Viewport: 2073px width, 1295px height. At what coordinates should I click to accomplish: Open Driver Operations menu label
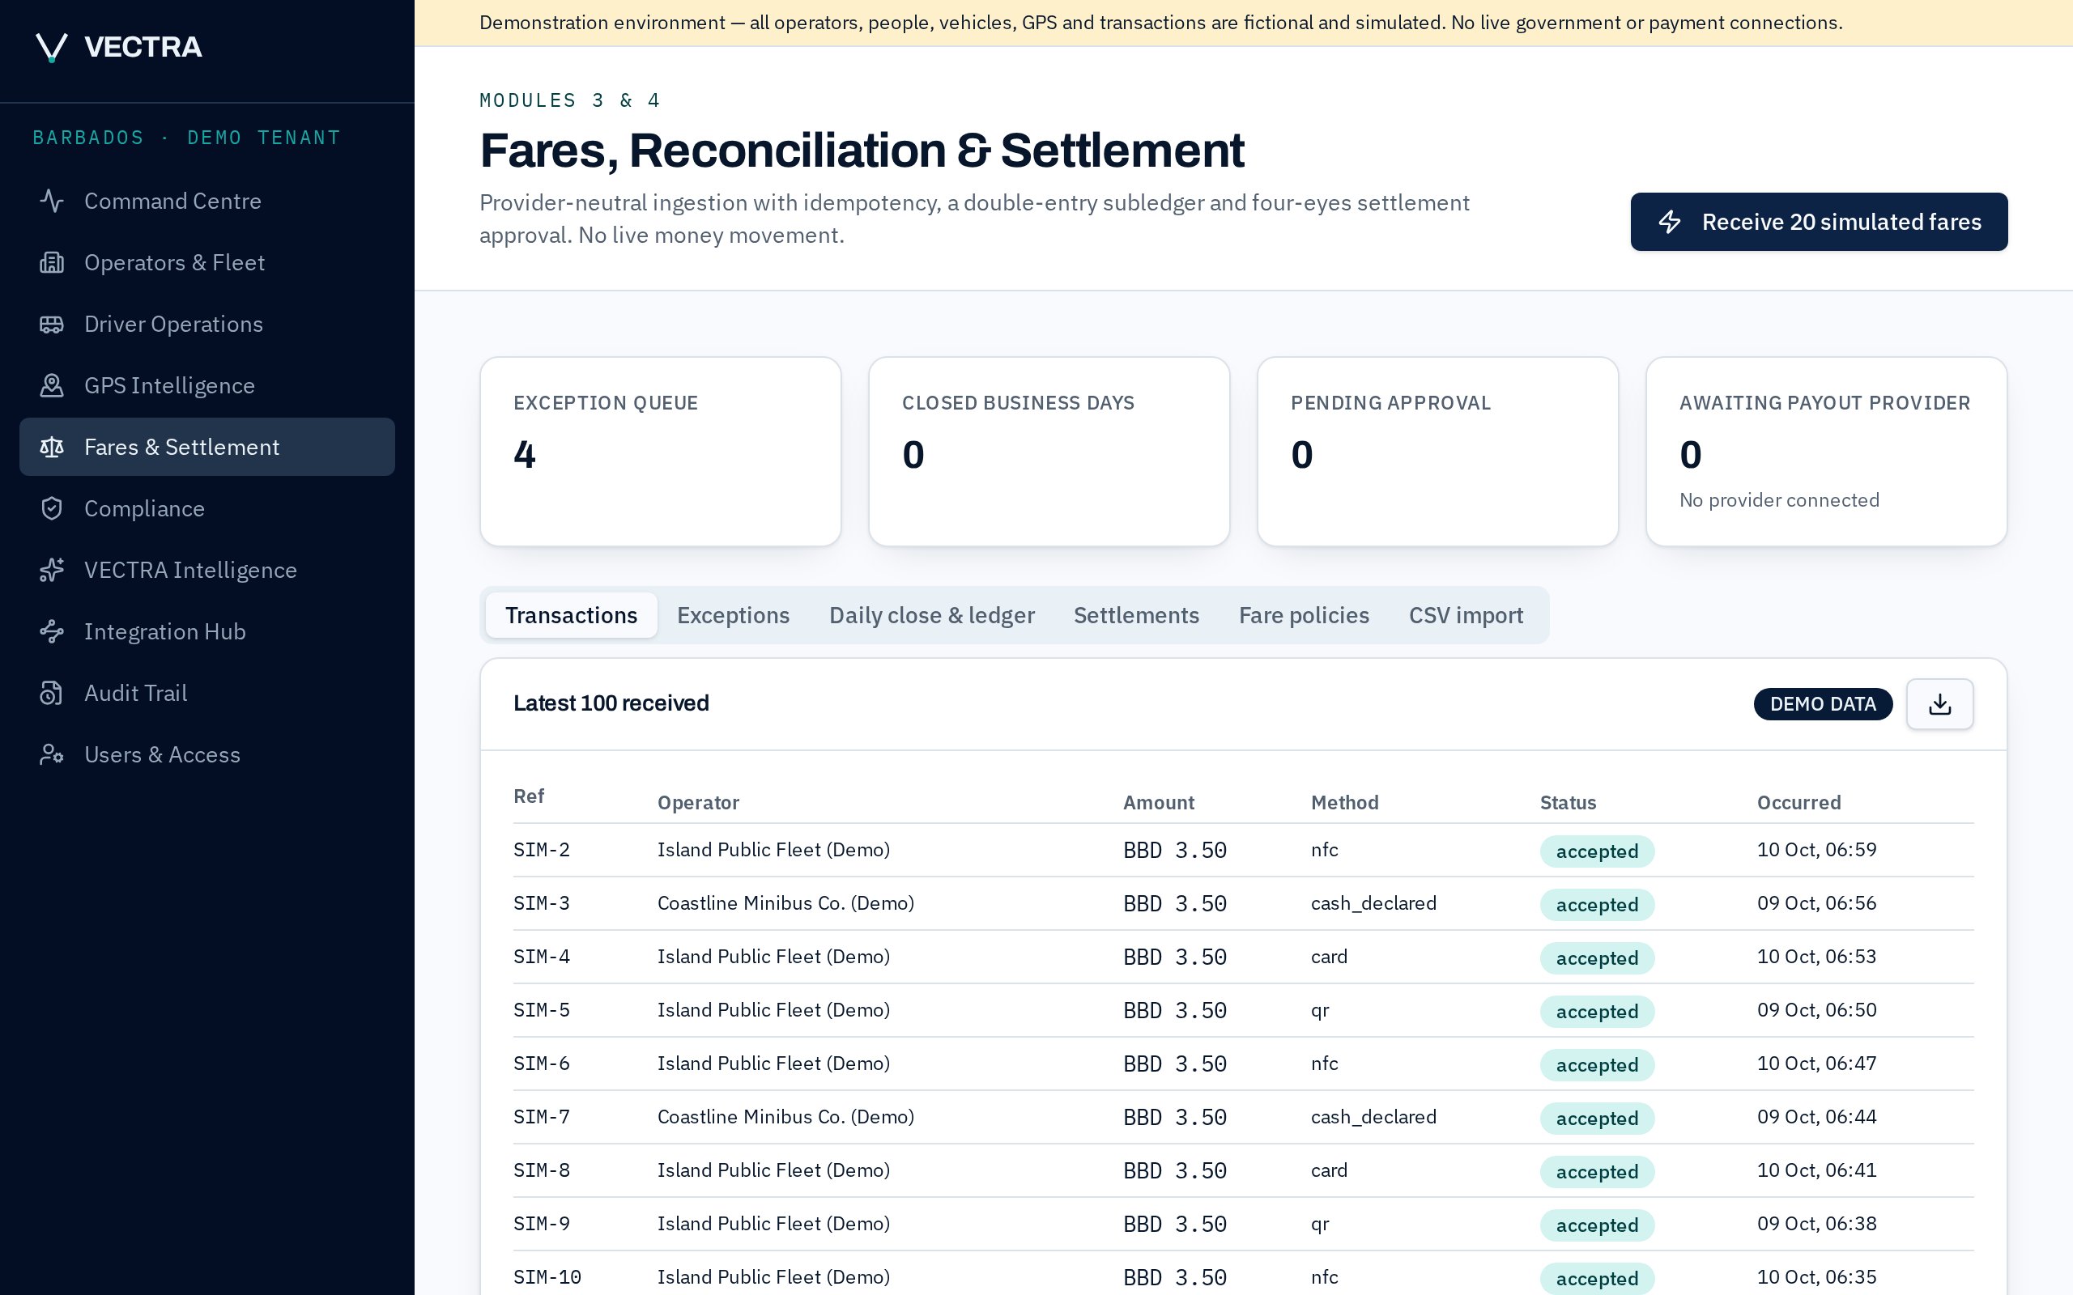click(173, 325)
